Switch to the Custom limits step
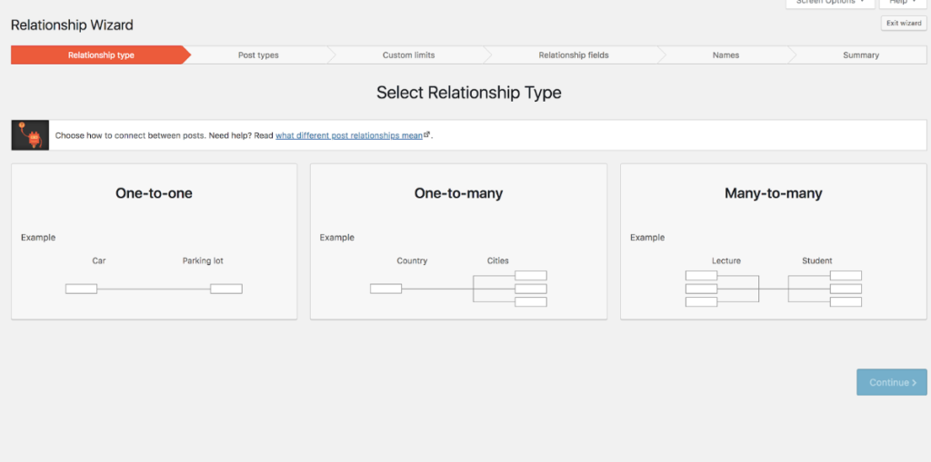The width and height of the screenshot is (931, 462). coord(408,55)
